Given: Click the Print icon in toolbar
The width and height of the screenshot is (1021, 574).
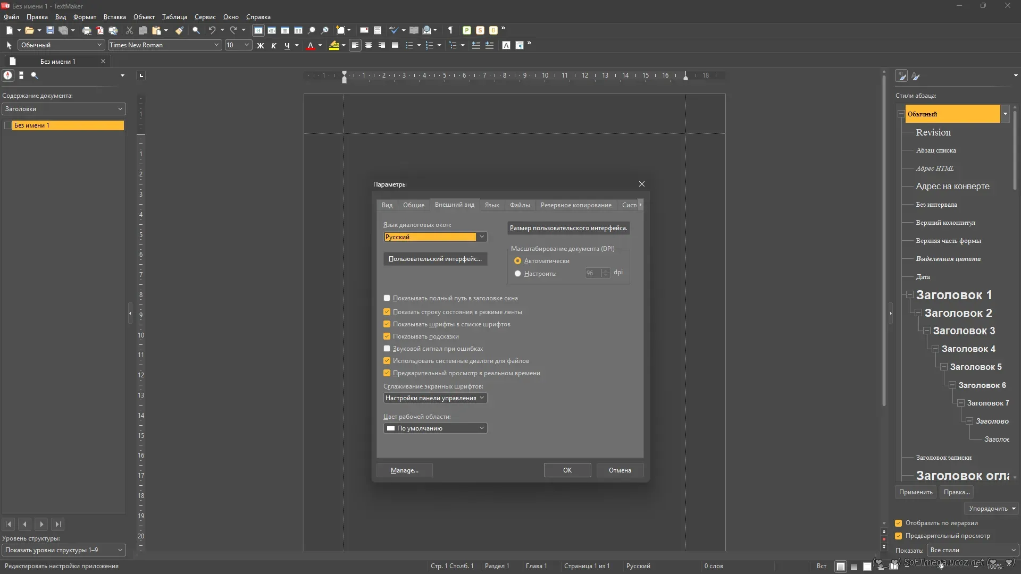Looking at the screenshot, I should click(x=87, y=30).
